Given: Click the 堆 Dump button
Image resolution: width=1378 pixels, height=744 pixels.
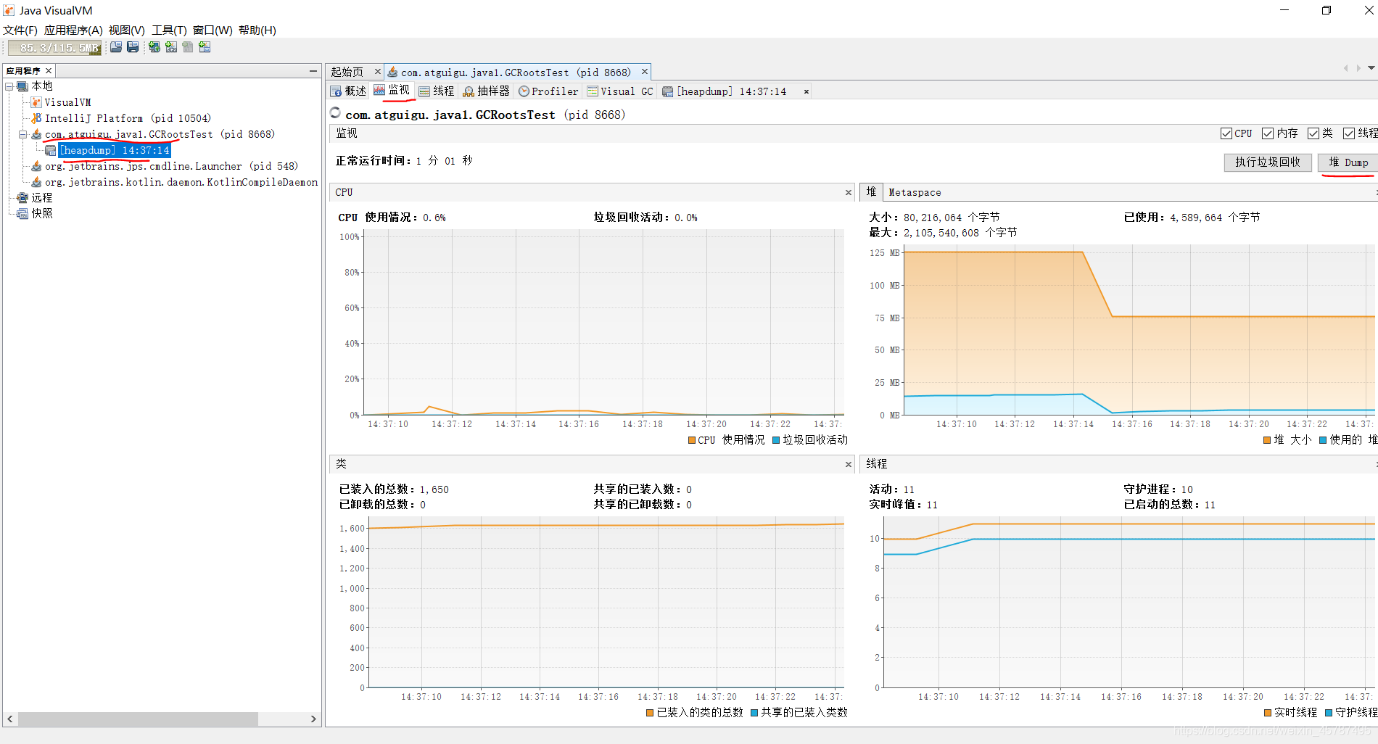Looking at the screenshot, I should pos(1348,162).
